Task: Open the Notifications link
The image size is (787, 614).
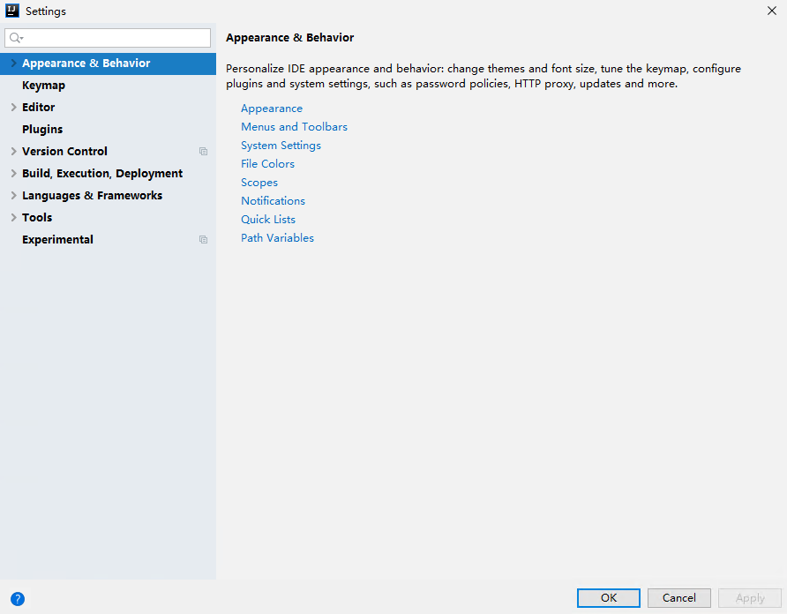Action: pos(273,201)
